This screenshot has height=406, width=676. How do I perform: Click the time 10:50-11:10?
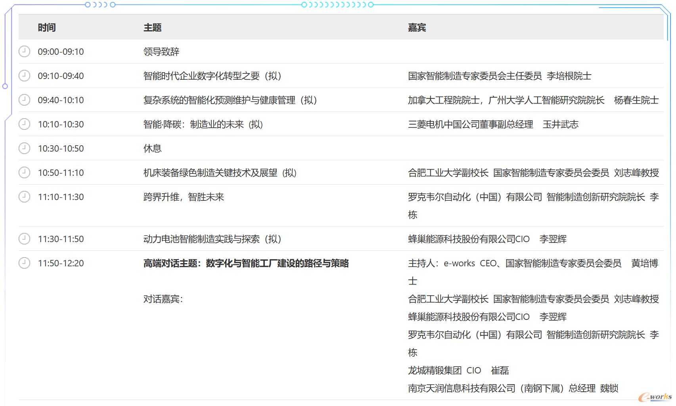tap(61, 173)
